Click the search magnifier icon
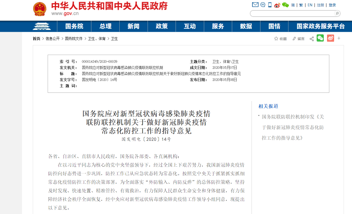 337,13
